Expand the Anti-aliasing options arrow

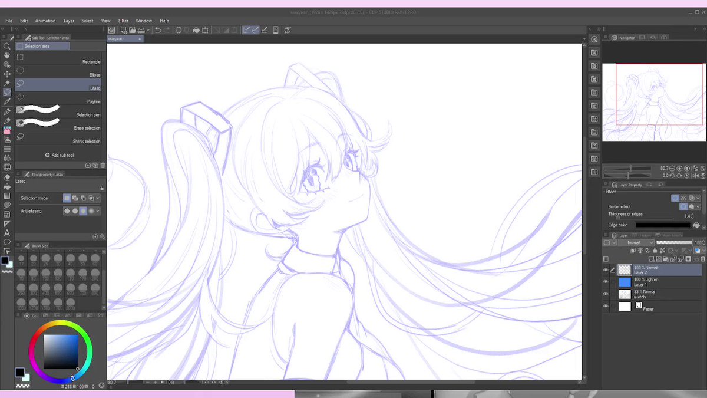click(98, 210)
